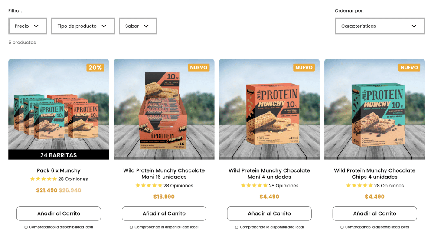Click star rating for Maní 16 unidades
Image resolution: width=444 pixels, height=236 pixels.
coord(149,186)
